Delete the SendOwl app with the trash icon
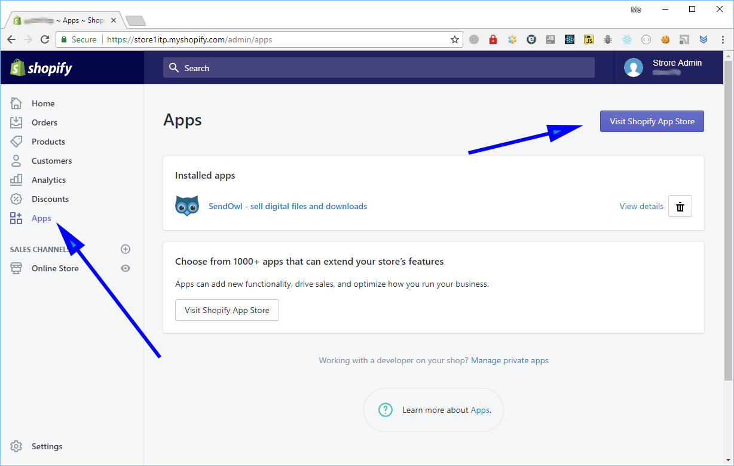The image size is (734, 466). pyautogui.click(x=680, y=206)
